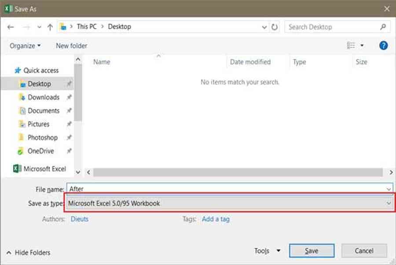Open the recent locations dropdown arrow
The width and height of the screenshot is (396, 265).
click(x=39, y=27)
